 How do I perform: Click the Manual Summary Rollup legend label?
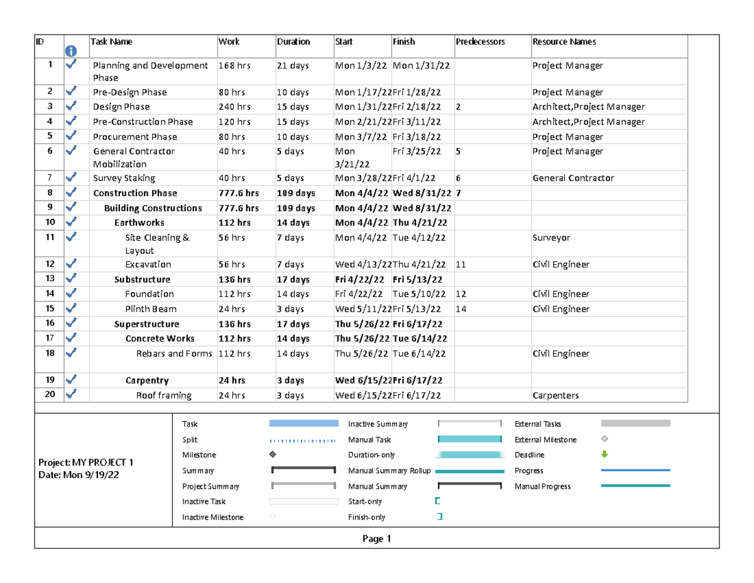pos(390,470)
